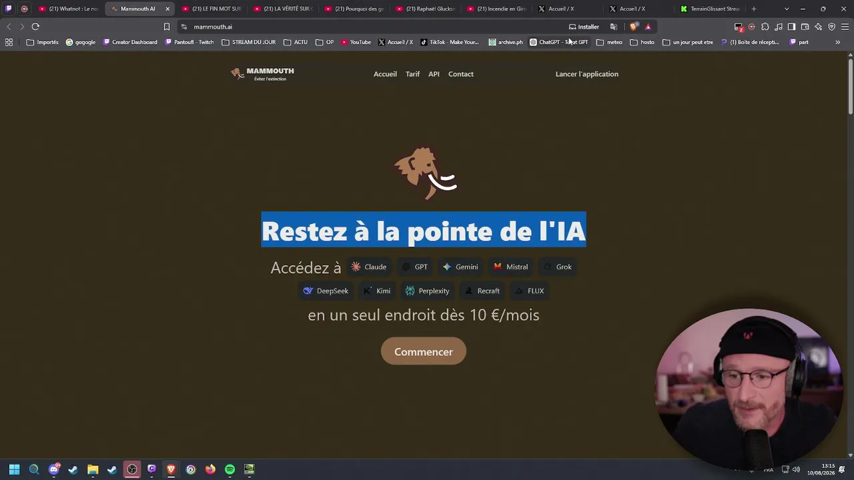This screenshot has width=854, height=480.
Task: Open the Brave browser taskbar icon
Action: click(x=171, y=469)
